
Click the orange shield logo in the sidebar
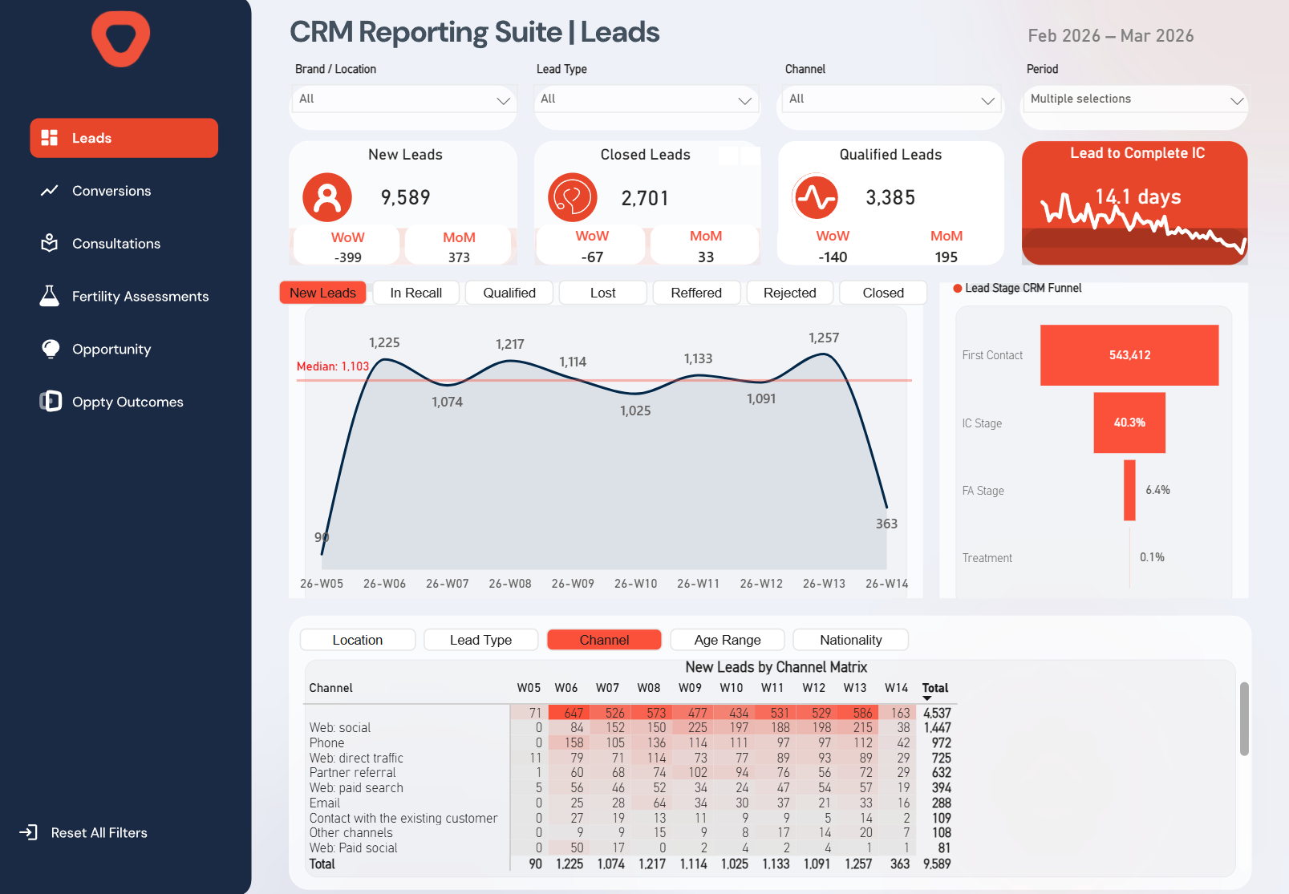point(120,38)
